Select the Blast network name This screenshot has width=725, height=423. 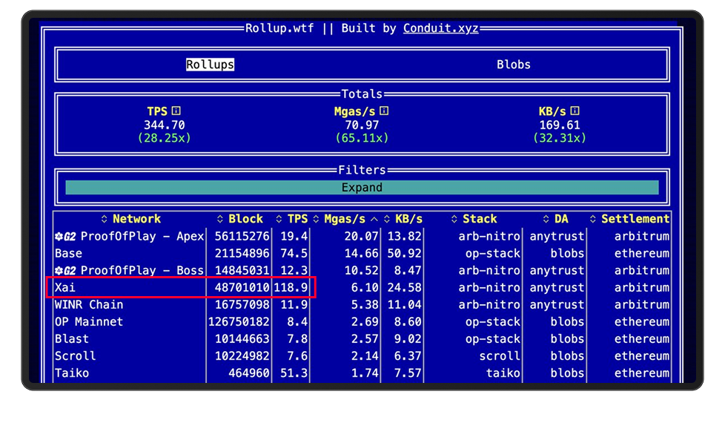pyautogui.click(x=72, y=339)
